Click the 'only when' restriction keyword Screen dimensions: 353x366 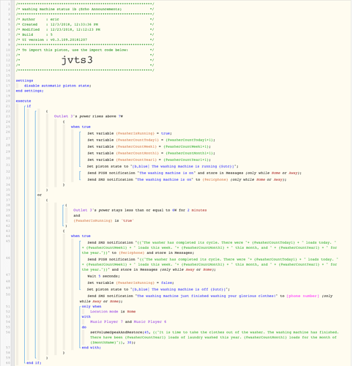pos(92,307)
